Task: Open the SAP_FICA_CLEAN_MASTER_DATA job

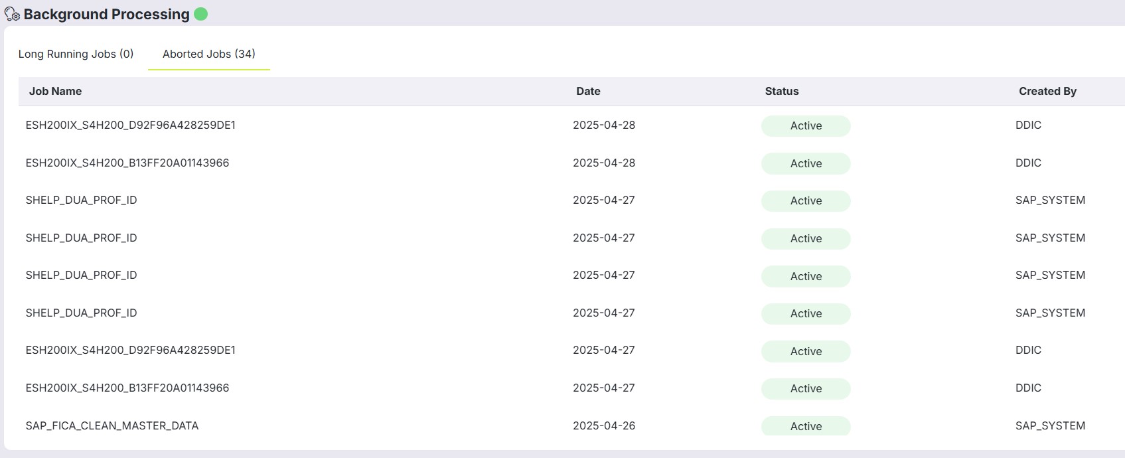Action: point(112,426)
